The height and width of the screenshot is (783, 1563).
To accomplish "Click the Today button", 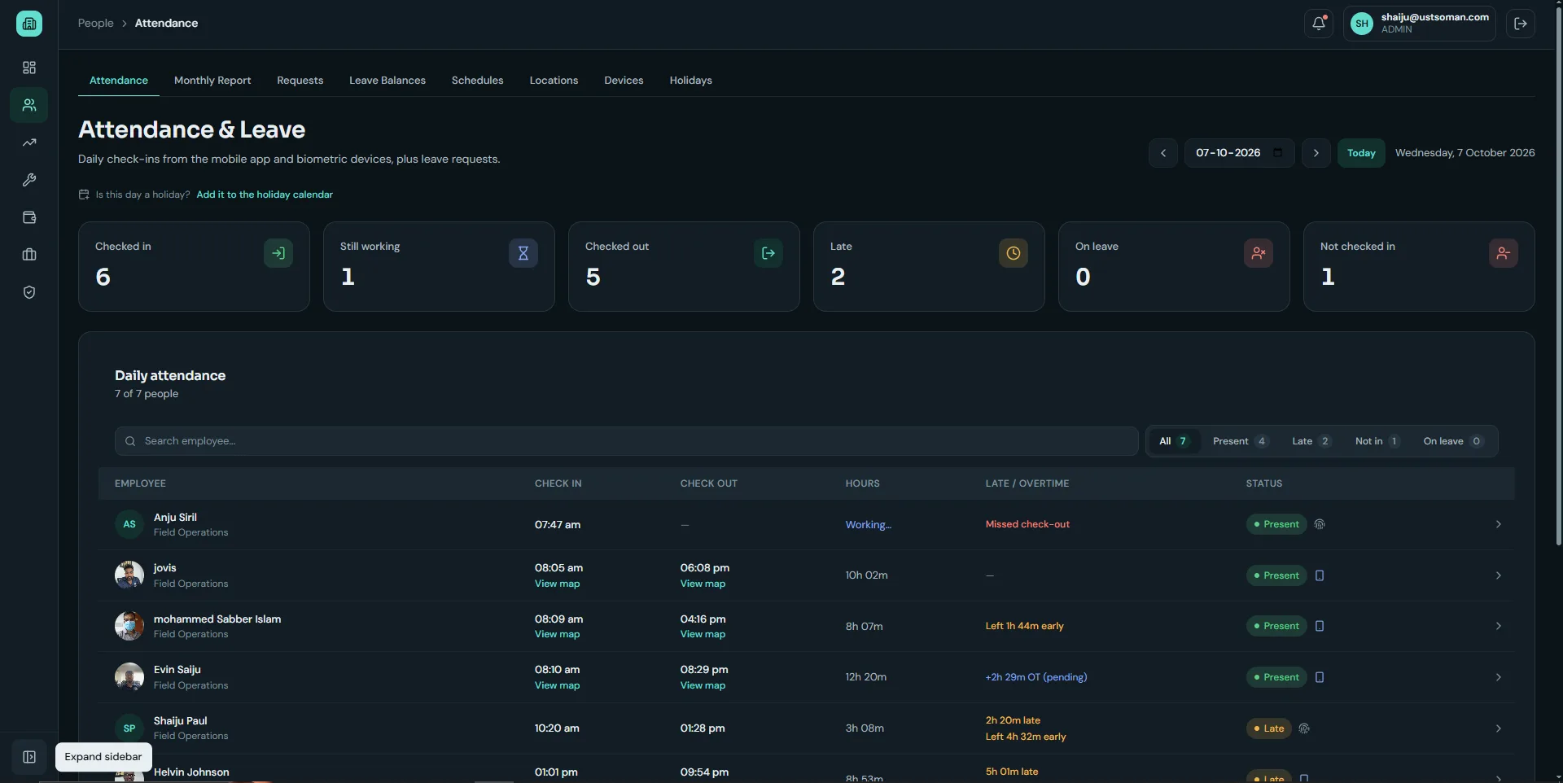I will coord(1361,153).
